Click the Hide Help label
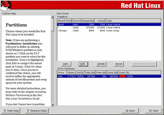Image resolution: width=164 pixels, height=115 pixels. pyautogui.click(x=13, y=111)
